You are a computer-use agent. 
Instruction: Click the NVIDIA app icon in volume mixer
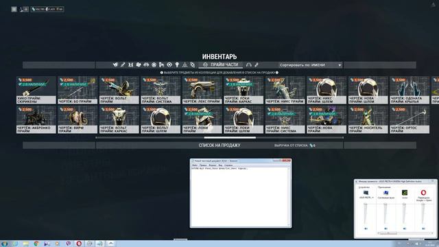404,193
